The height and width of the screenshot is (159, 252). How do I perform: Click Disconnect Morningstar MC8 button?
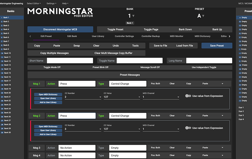click(x=60, y=29)
